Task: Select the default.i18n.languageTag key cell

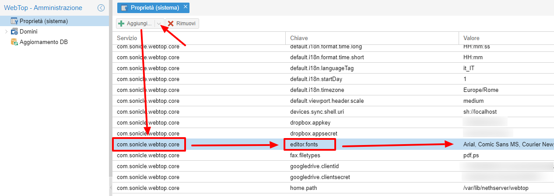Action: click(x=372, y=68)
